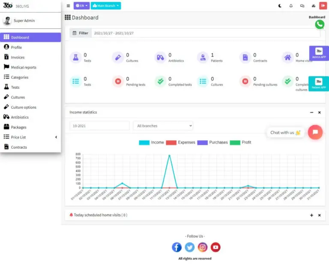
Task: Open the Facebook social link icon
Action: pos(176,247)
